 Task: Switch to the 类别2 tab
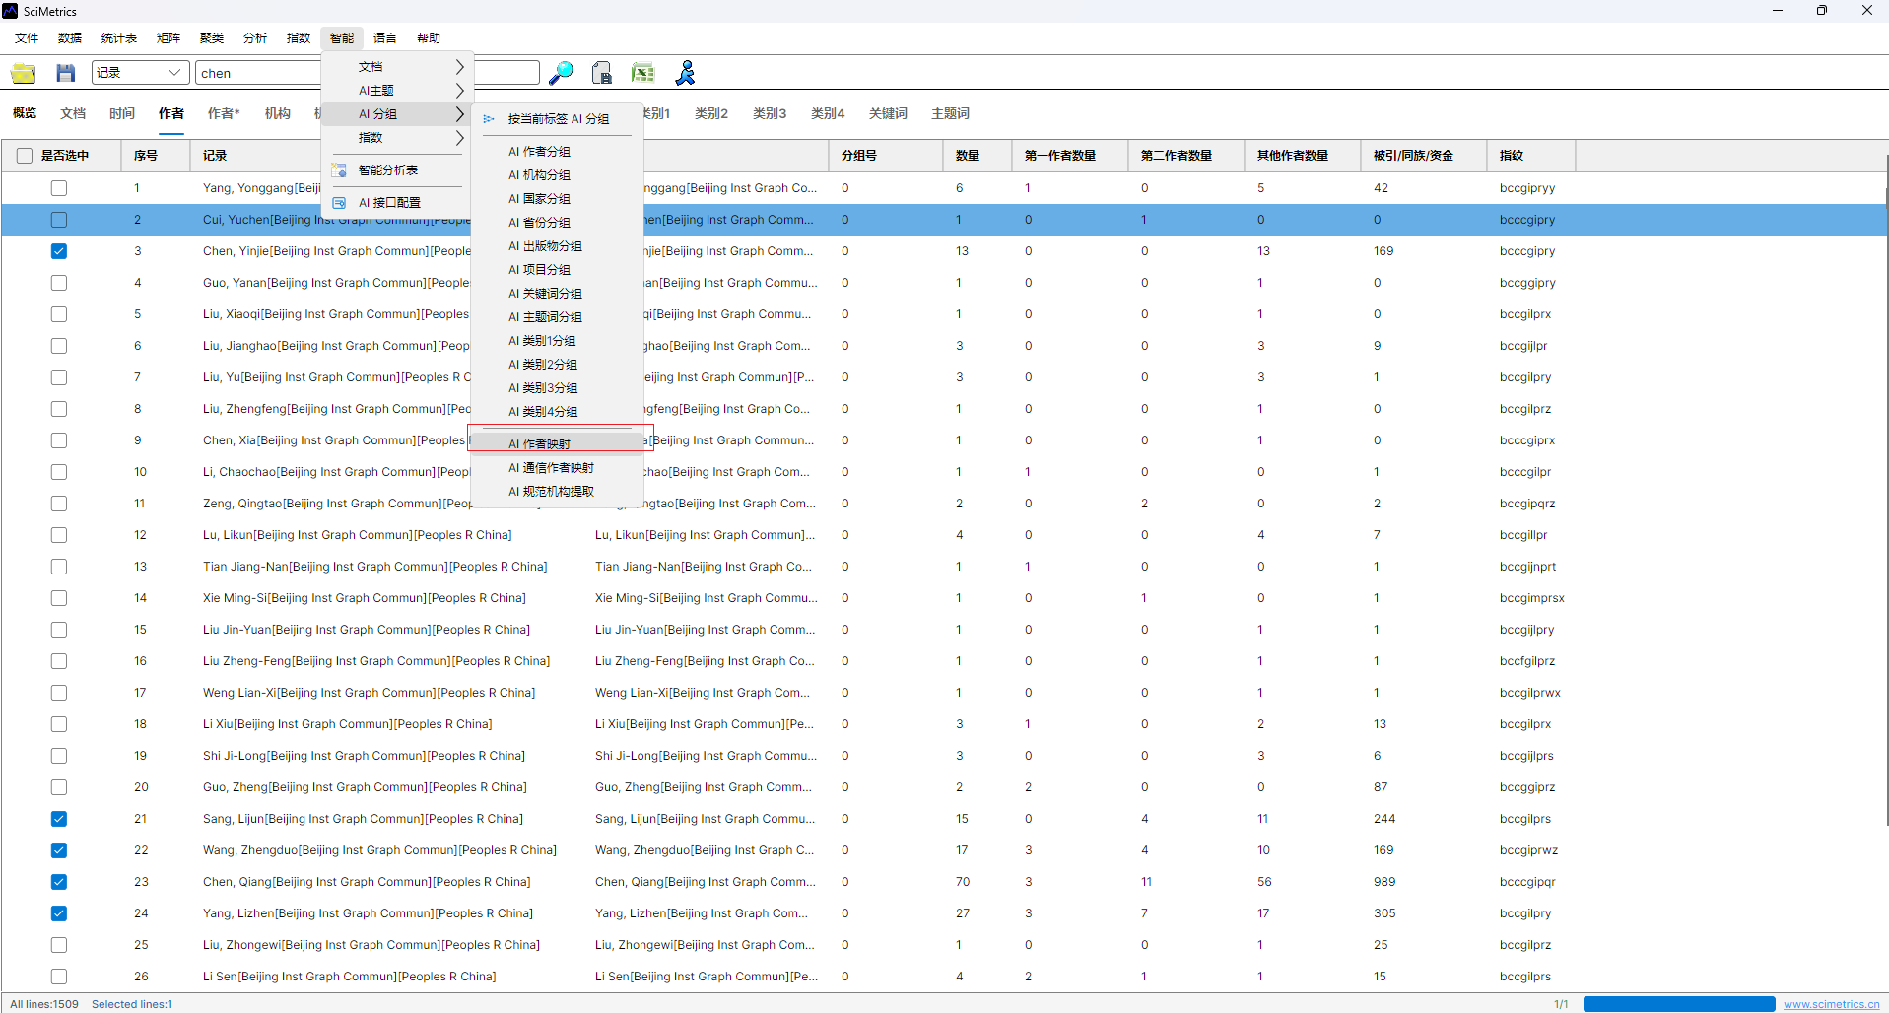pyautogui.click(x=711, y=114)
